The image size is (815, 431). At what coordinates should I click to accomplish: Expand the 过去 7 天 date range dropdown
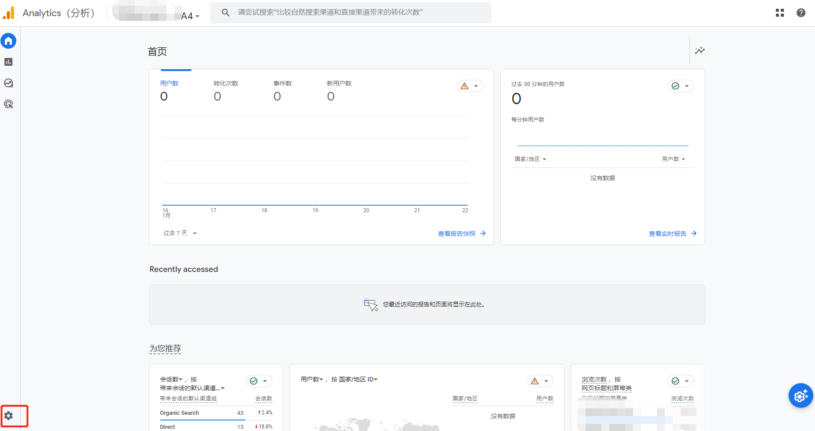(180, 233)
